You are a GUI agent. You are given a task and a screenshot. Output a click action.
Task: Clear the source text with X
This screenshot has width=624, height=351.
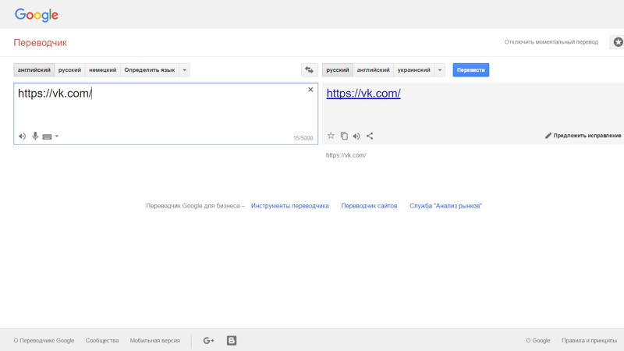tap(310, 90)
